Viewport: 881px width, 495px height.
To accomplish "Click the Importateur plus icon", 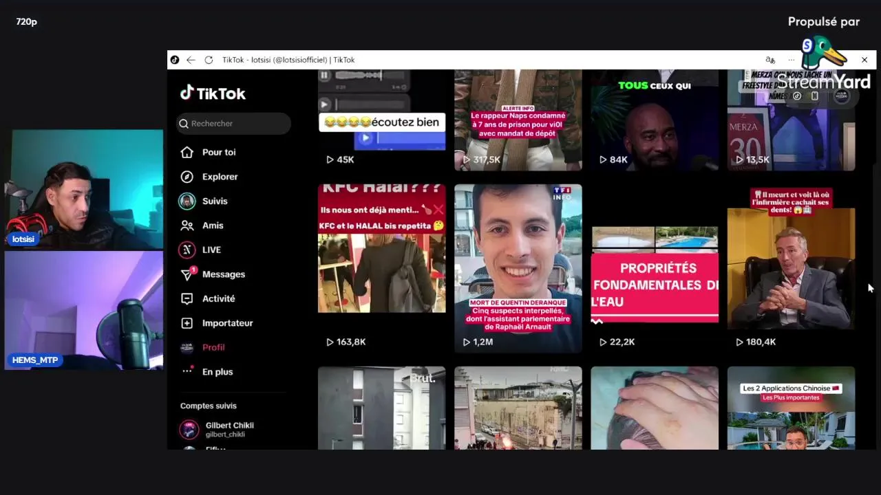I will click(x=187, y=323).
